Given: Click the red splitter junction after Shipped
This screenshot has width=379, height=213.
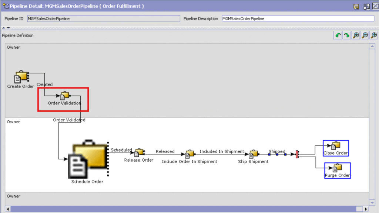Looking at the screenshot, I should (x=297, y=154).
